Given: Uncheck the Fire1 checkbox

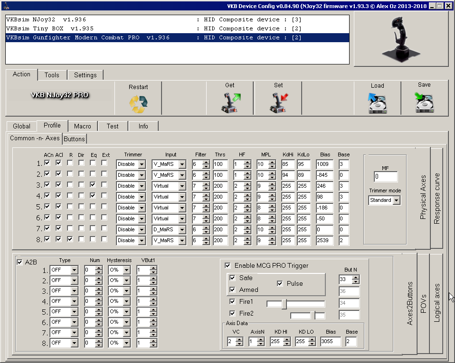Looking at the screenshot, I should (232, 302).
